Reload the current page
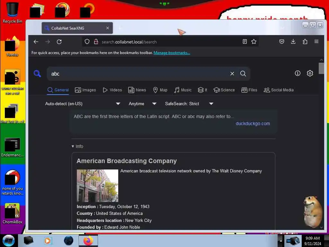Viewport: 329px width, 247px height. click(x=59, y=42)
